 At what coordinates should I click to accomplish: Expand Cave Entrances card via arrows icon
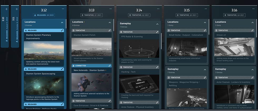tap(110, 101)
